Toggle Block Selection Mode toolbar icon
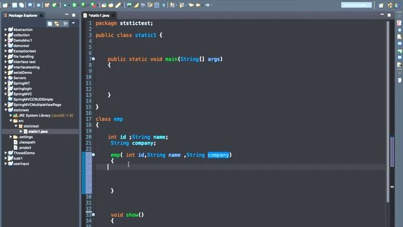Viewport: 403px width, 227px height. (157, 5)
